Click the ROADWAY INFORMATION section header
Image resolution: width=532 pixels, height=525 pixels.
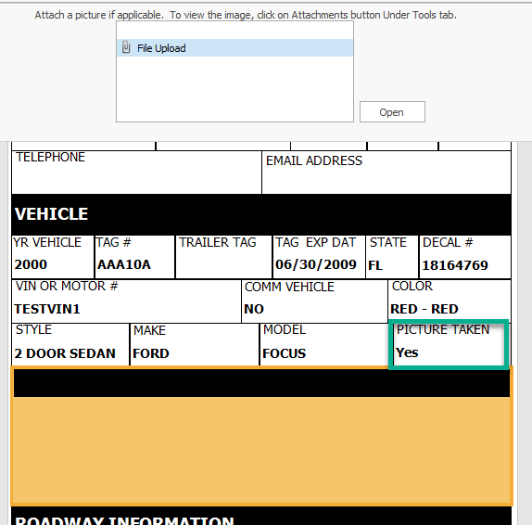tap(261, 516)
